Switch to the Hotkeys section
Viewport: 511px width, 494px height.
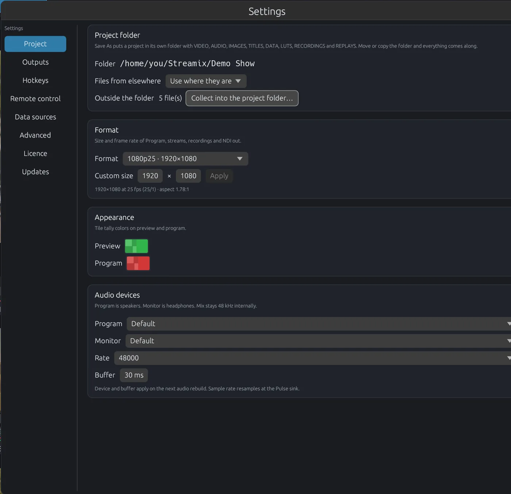pyautogui.click(x=35, y=80)
